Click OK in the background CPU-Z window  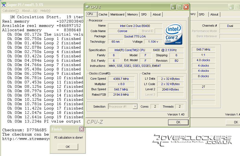pos(233,122)
